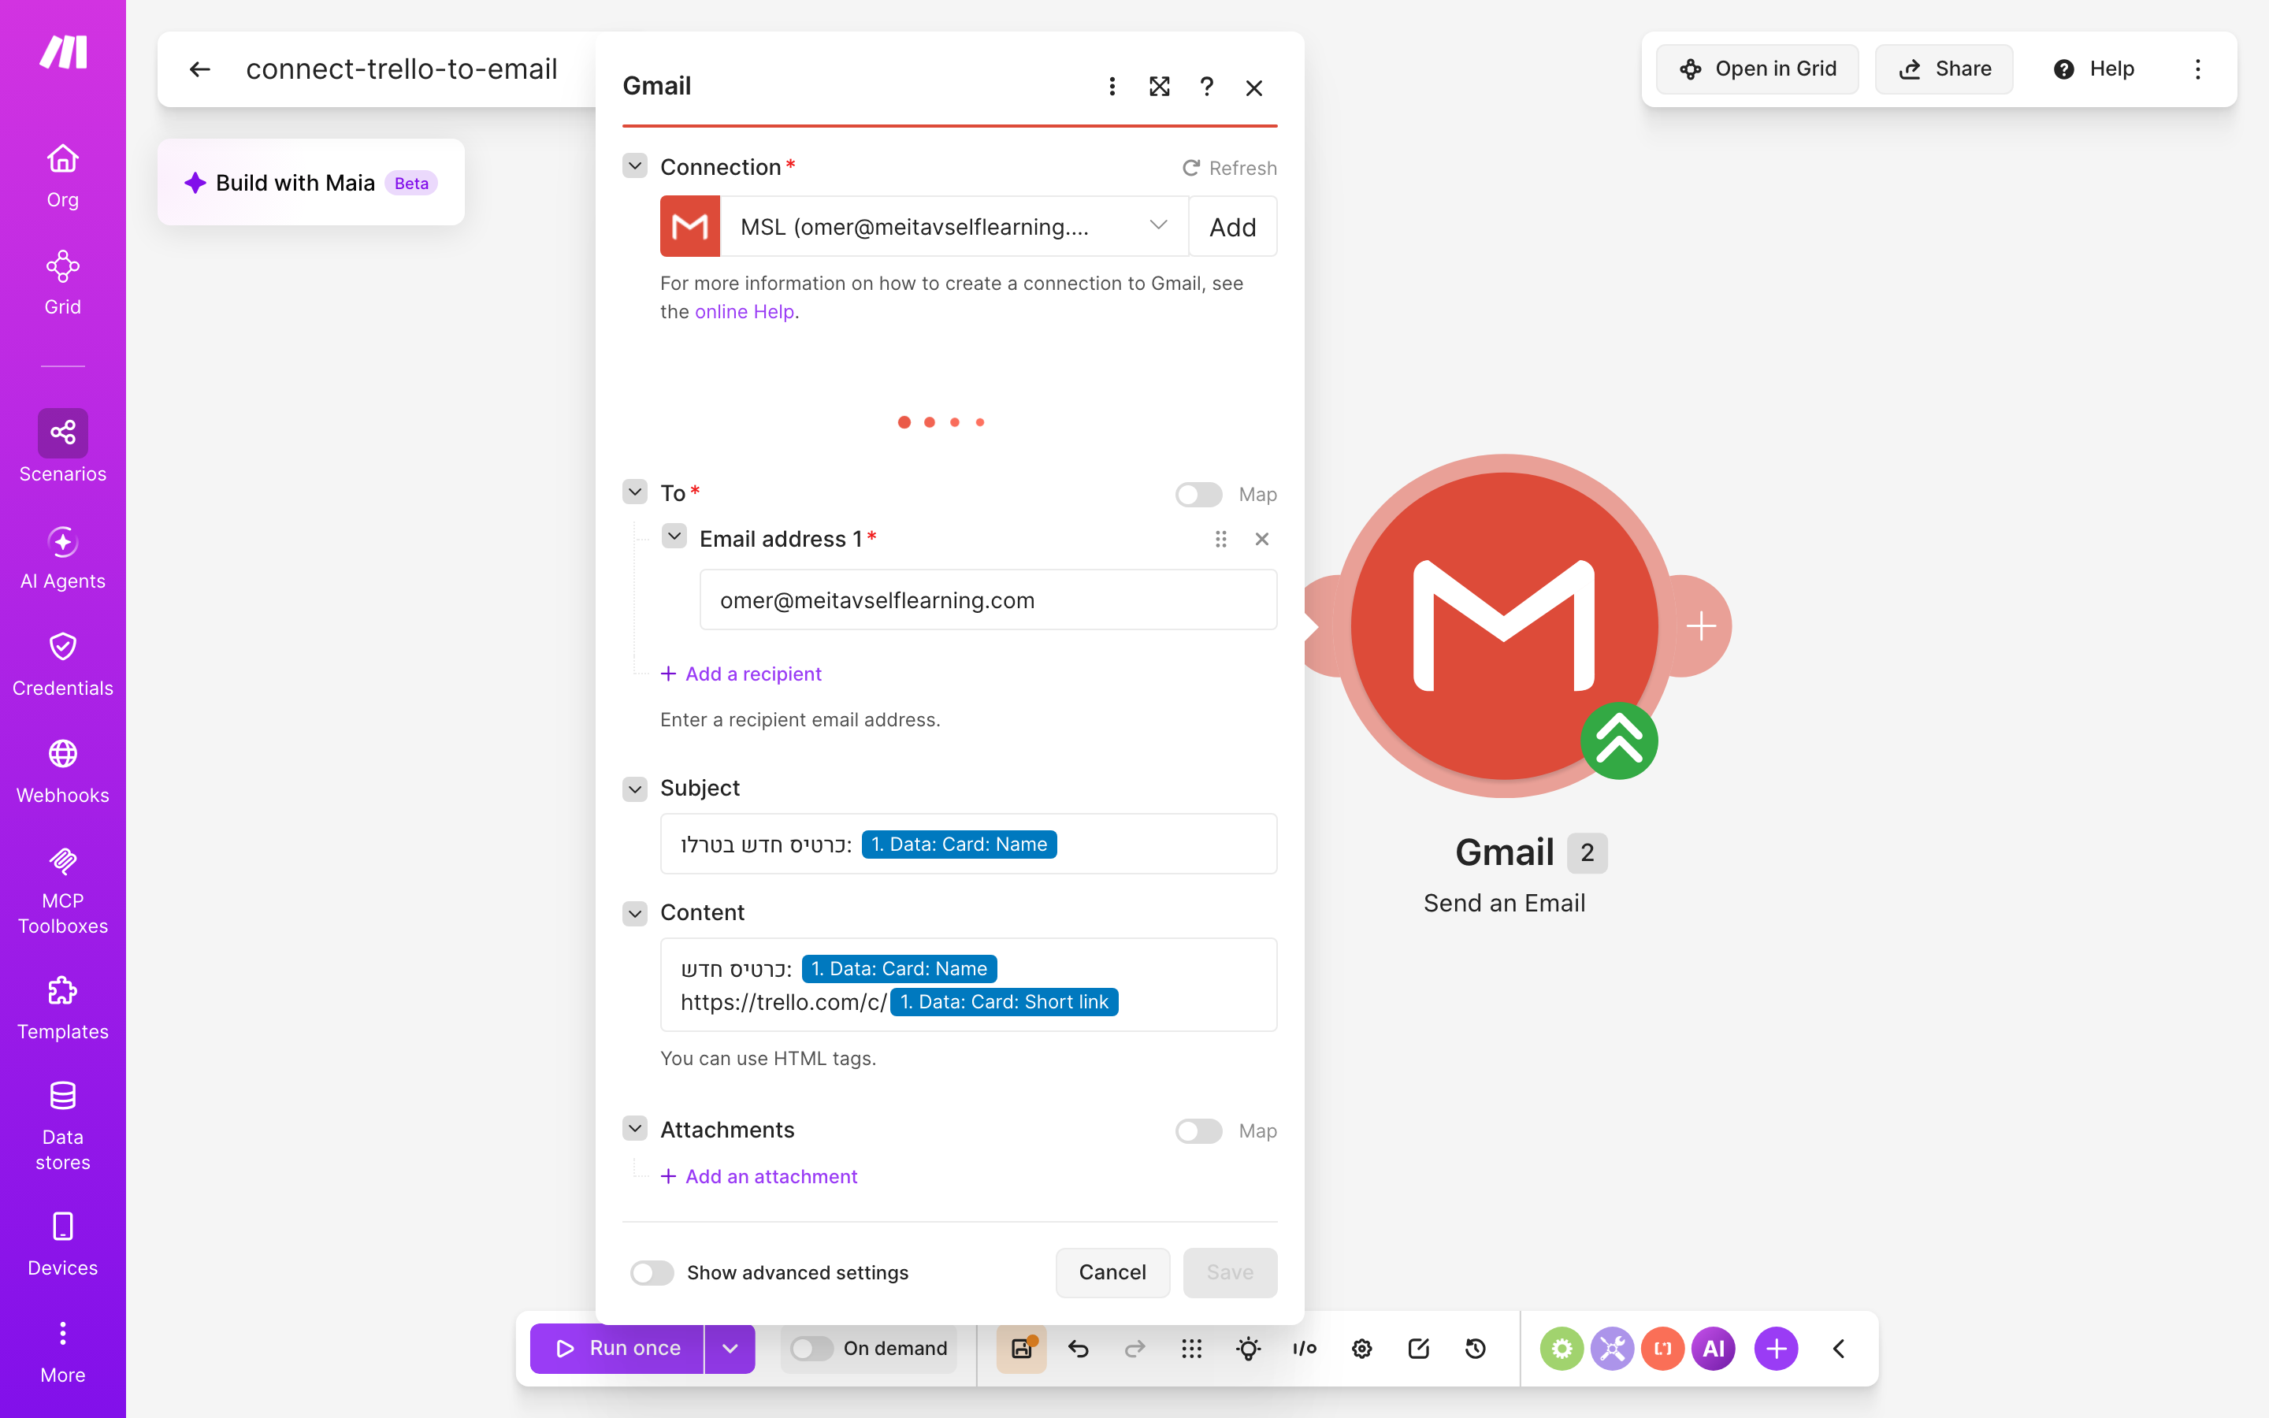Click the online Help link
Screen dimensions: 2269x1418
(745, 311)
